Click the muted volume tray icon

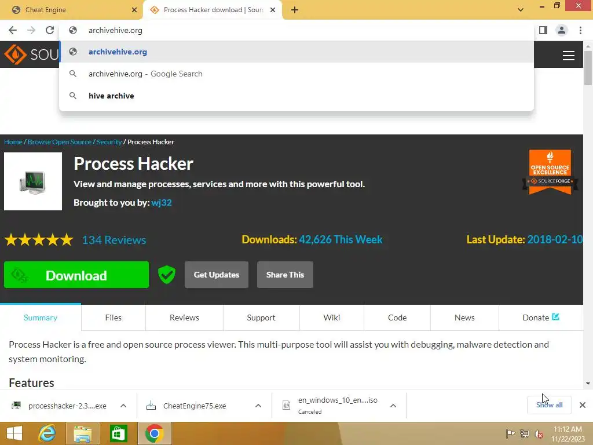[x=539, y=434]
